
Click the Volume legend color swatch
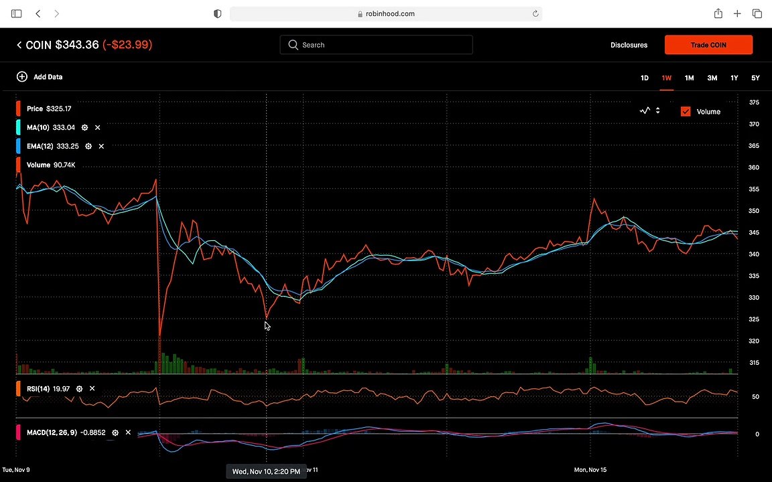click(18, 165)
